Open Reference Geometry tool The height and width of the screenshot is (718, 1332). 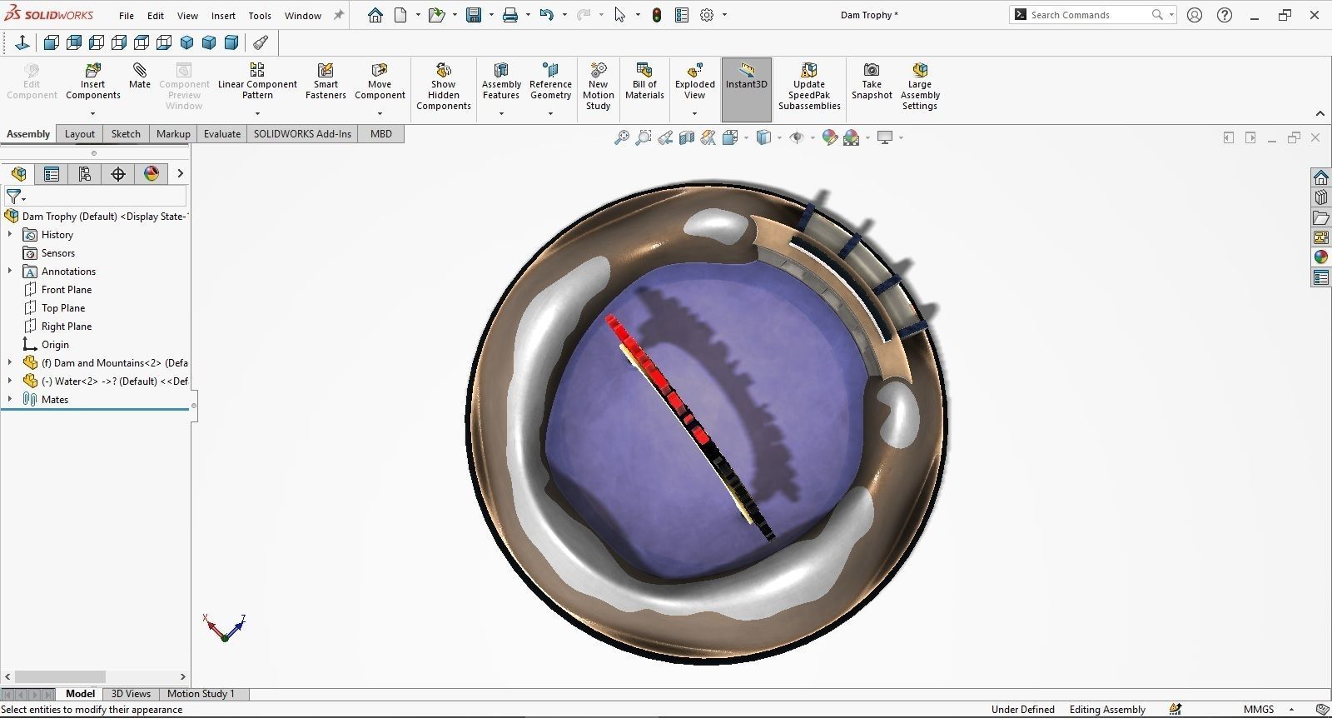tap(550, 81)
